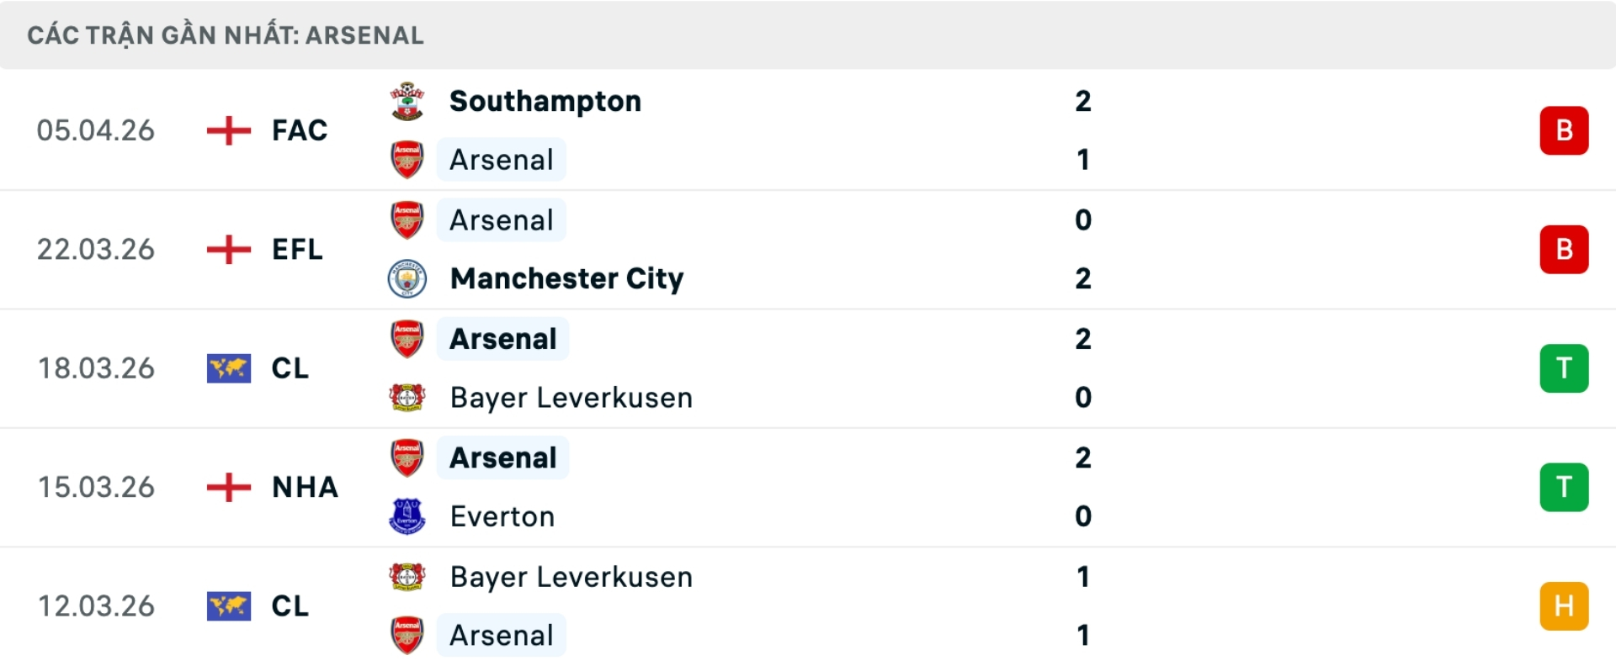The height and width of the screenshot is (666, 1616).
Task: Click England flag icon beside NHA
Action: 229,487
